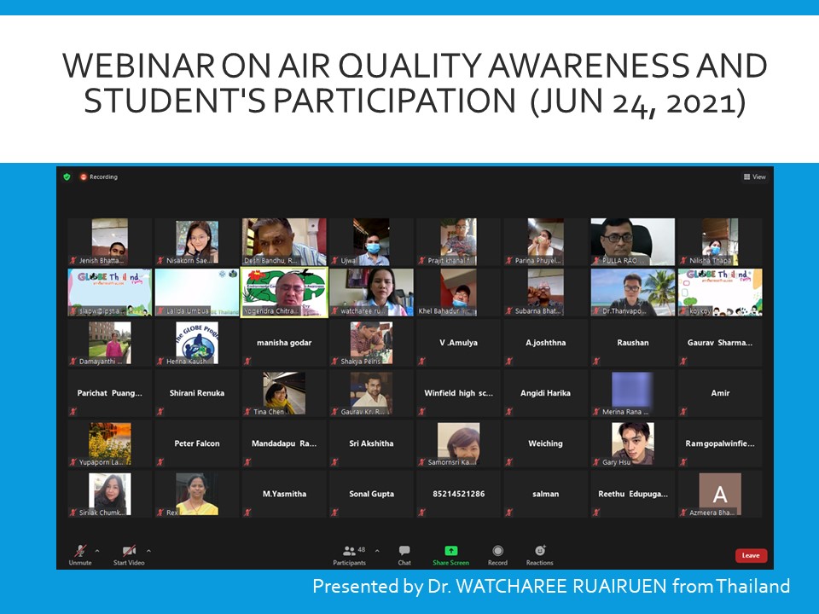Click the red Recording indicator
Screen dimensions: 819x614
click(84, 177)
